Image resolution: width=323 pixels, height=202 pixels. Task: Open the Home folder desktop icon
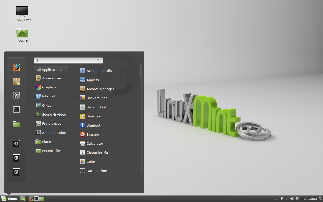point(22,35)
